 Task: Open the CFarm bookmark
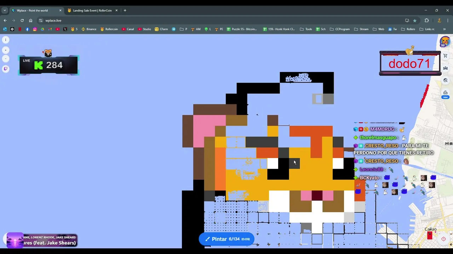(x=161, y=29)
